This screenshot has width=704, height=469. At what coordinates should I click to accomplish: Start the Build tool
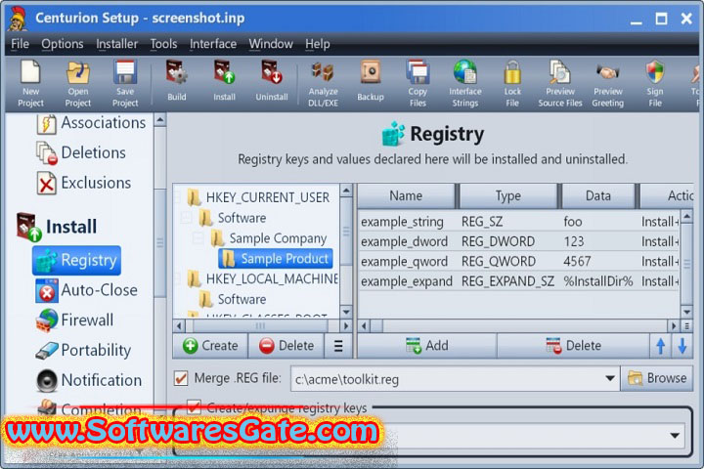[176, 81]
